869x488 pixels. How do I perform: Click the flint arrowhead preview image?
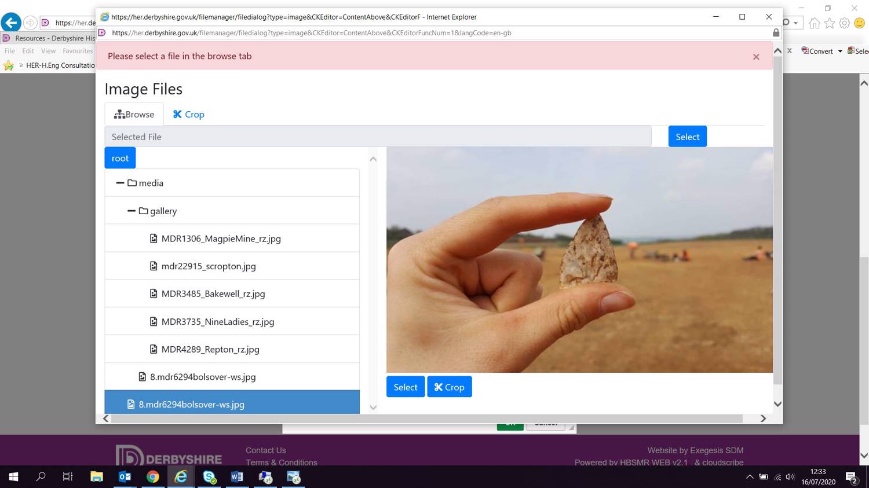point(579,259)
